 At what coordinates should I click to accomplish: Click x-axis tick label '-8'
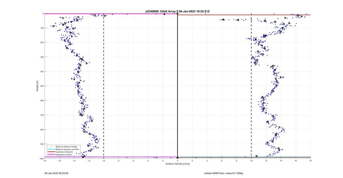(118, 161)
